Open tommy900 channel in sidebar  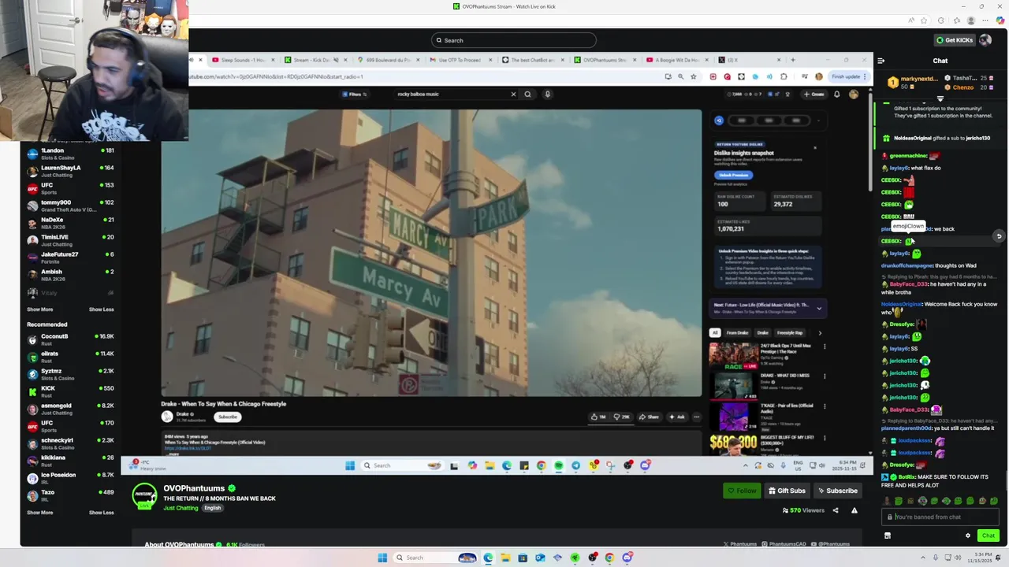[71, 206]
